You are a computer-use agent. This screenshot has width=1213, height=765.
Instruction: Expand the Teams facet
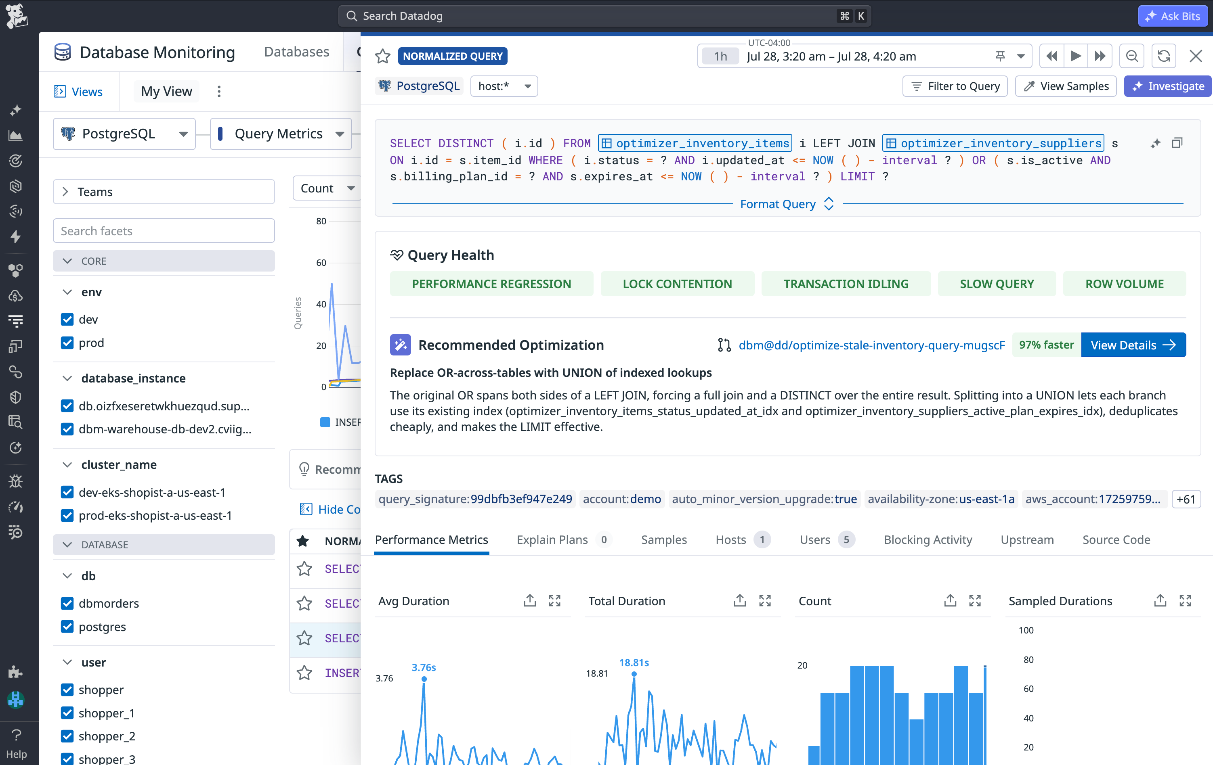(x=164, y=192)
